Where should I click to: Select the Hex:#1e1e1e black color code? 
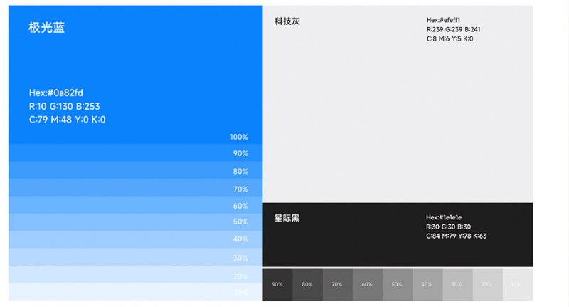pyautogui.click(x=445, y=217)
